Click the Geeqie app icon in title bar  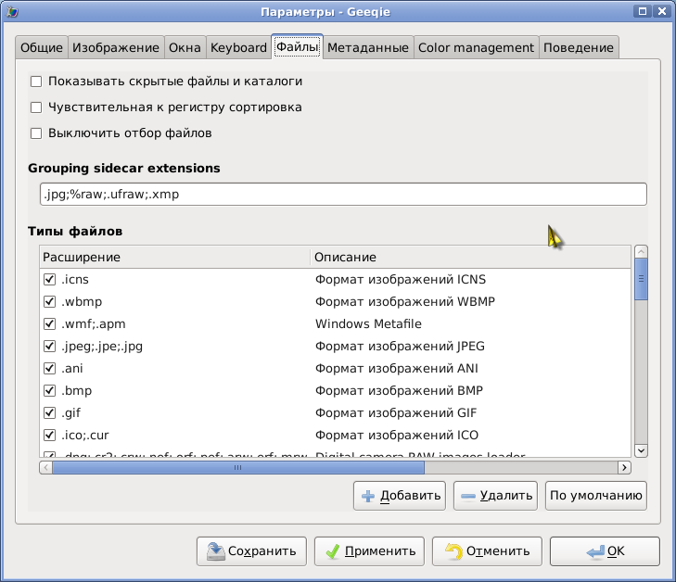[x=12, y=12]
